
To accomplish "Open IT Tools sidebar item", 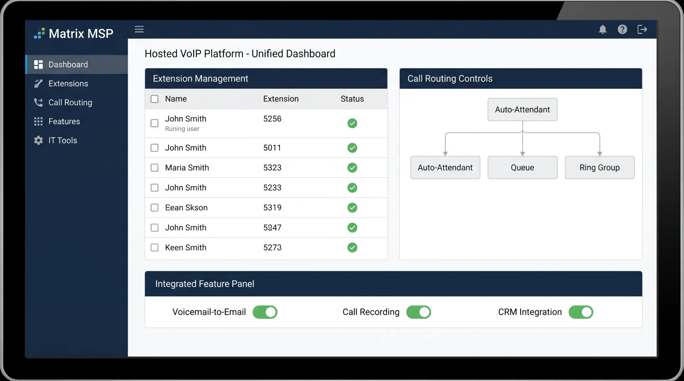I will click(x=77, y=140).
